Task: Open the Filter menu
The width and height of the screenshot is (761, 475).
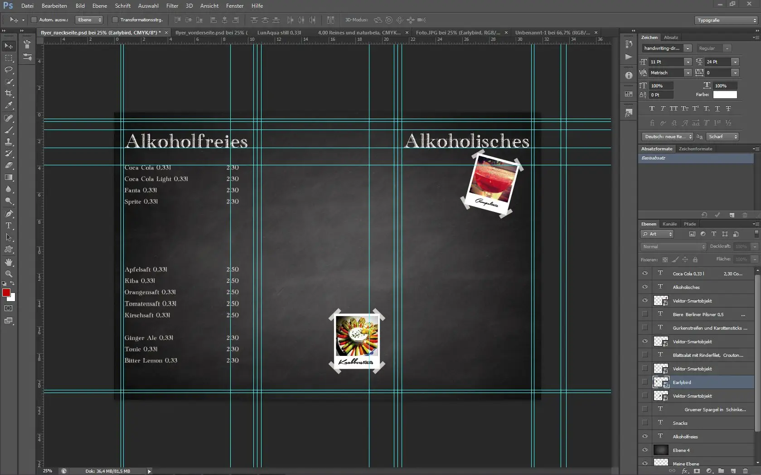Action: click(172, 6)
